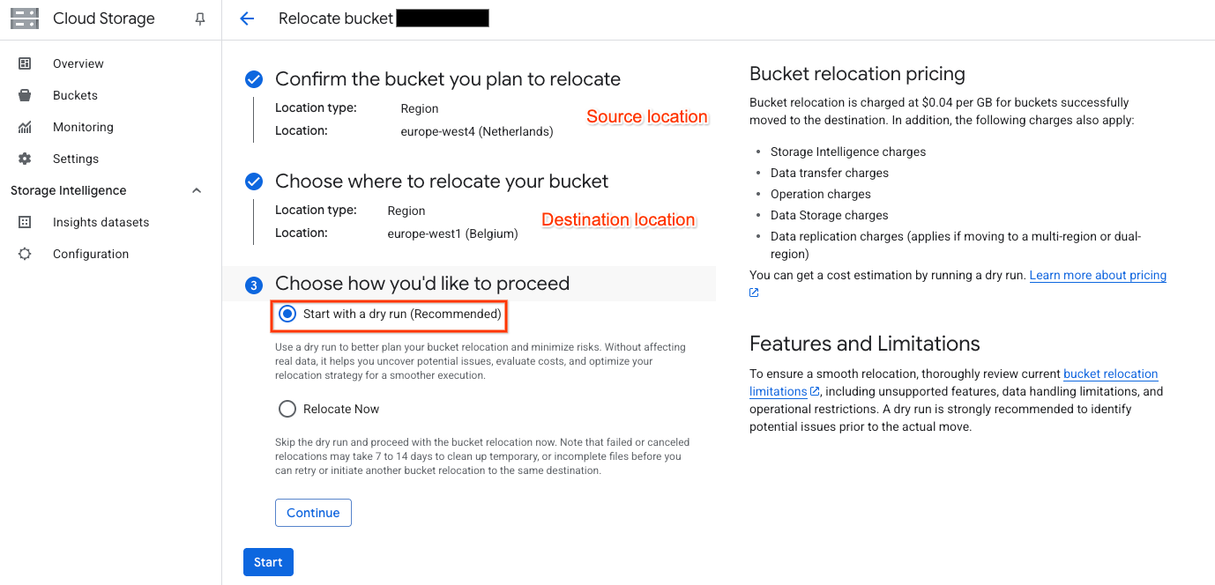Screen dimensions: 1215x585
Task: Click the Overview dashboard icon
Action: 25,63
